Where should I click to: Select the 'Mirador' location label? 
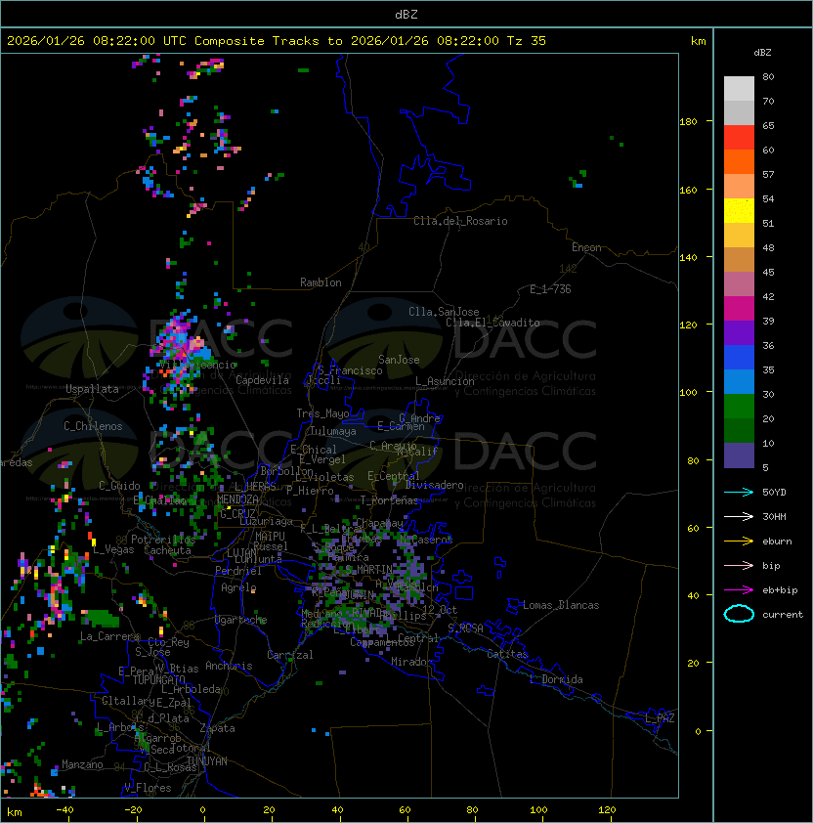point(411,662)
